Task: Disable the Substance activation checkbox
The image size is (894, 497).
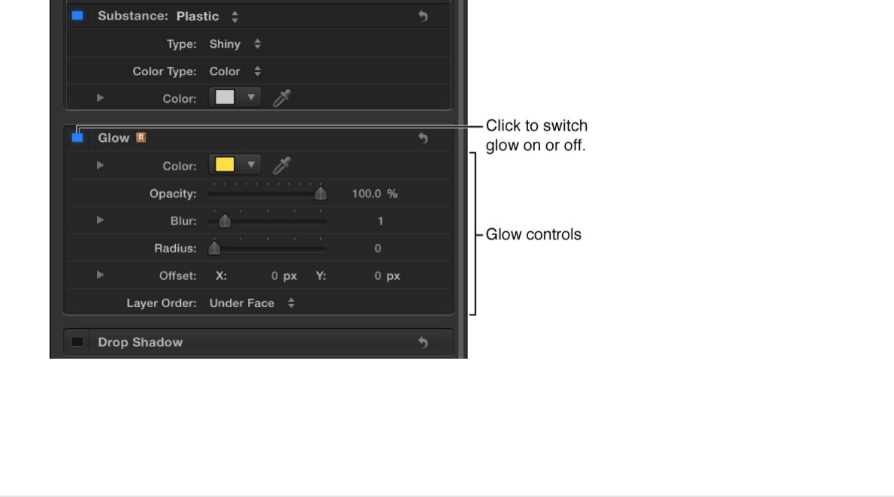Action: tap(77, 16)
